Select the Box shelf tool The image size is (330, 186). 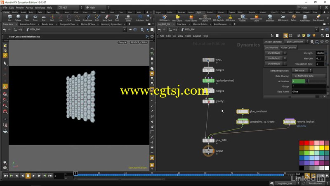point(10,18)
